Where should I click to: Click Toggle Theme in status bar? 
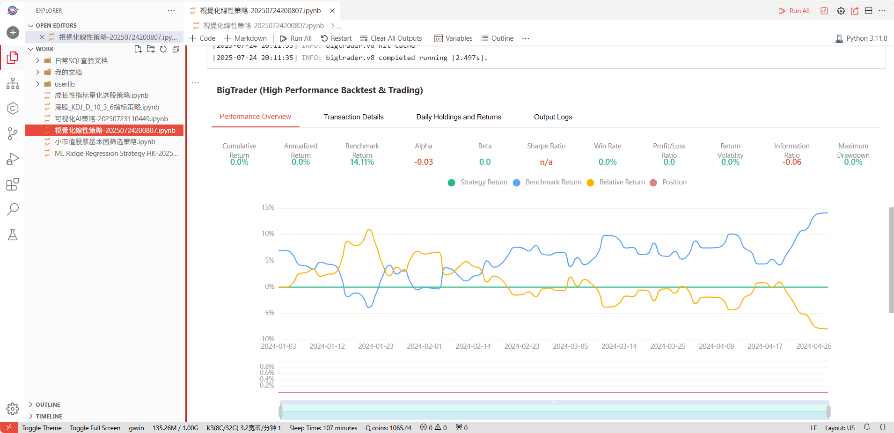click(x=42, y=428)
